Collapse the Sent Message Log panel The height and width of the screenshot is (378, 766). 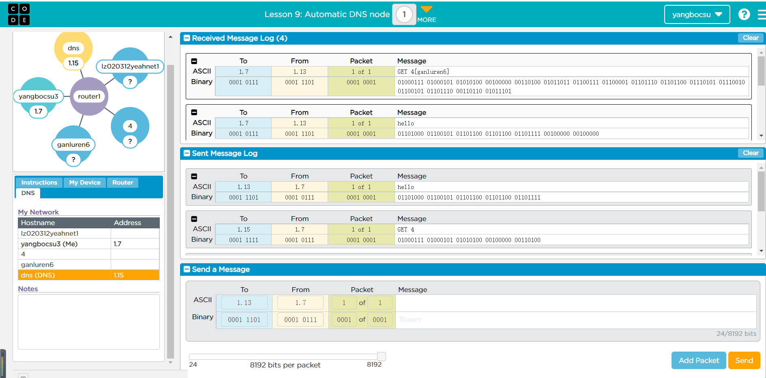coord(187,153)
